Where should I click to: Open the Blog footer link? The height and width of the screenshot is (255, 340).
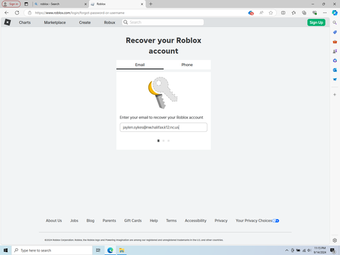click(x=90, y=220)
